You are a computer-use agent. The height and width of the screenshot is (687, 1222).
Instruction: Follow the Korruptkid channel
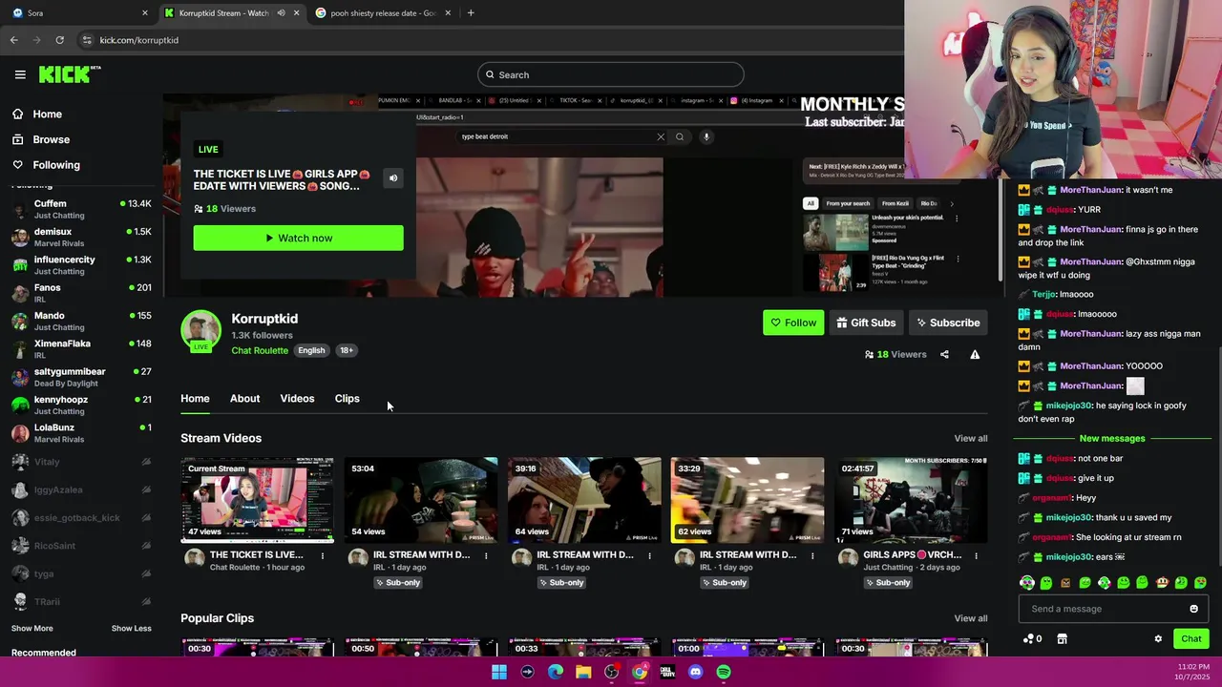click(793, 323)
